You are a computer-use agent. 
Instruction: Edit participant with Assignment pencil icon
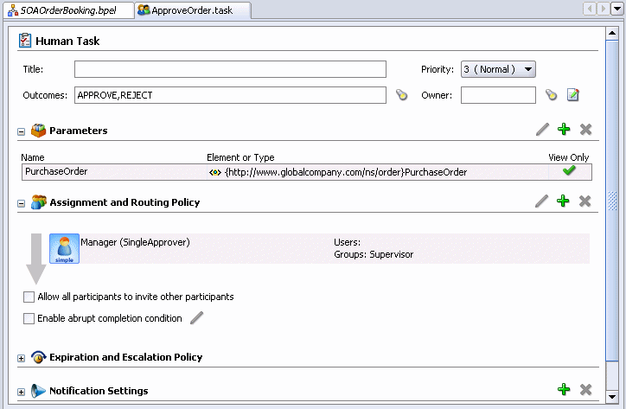pos(541,201)
